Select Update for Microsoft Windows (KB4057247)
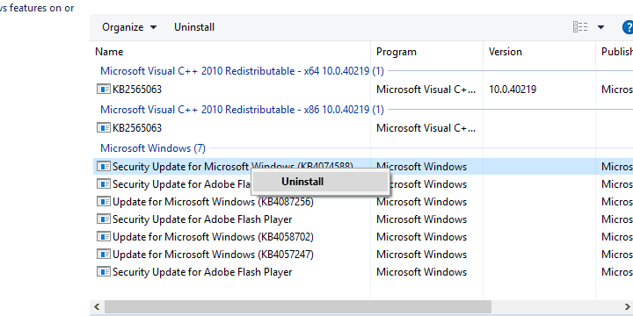633x316 pixels. [x=213, y=255]
